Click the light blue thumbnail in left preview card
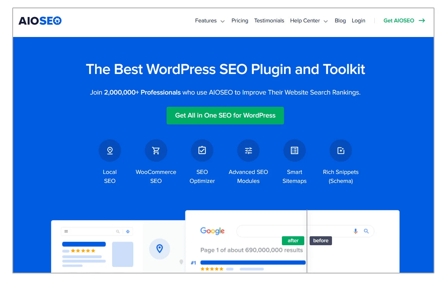Screen dimensions: 447x281 click(122, 254)
